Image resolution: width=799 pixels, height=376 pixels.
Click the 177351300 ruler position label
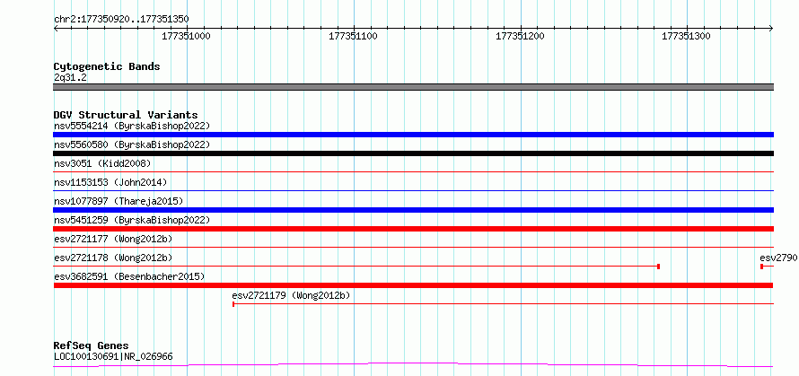point(686,36)
